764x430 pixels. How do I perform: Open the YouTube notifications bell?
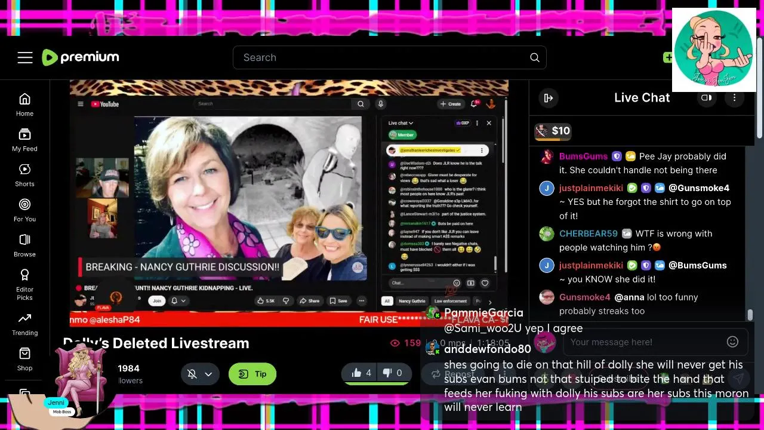(475, 104)
